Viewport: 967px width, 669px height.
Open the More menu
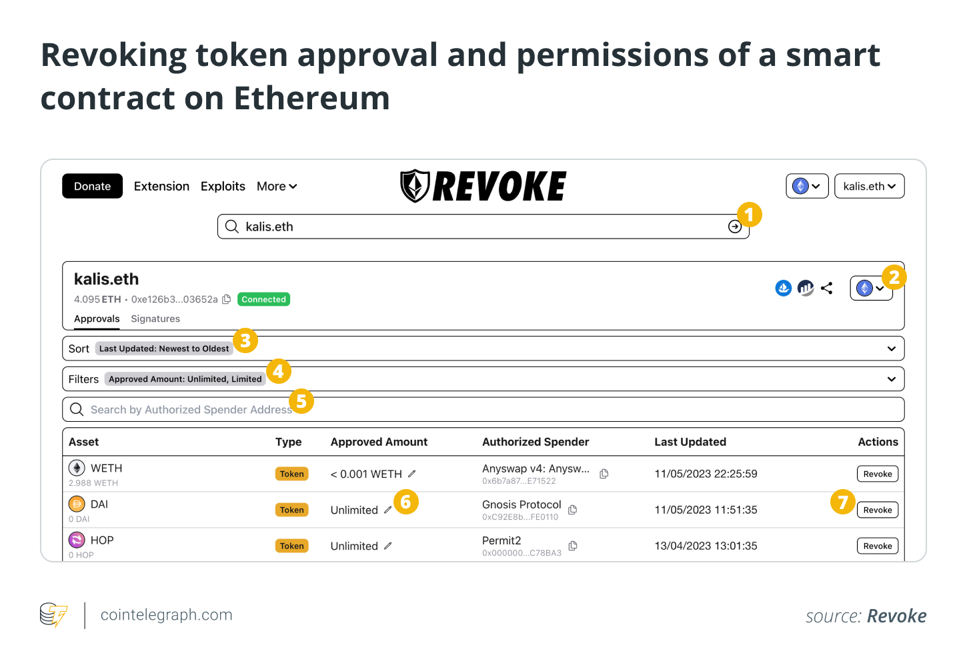pos(277,187)
